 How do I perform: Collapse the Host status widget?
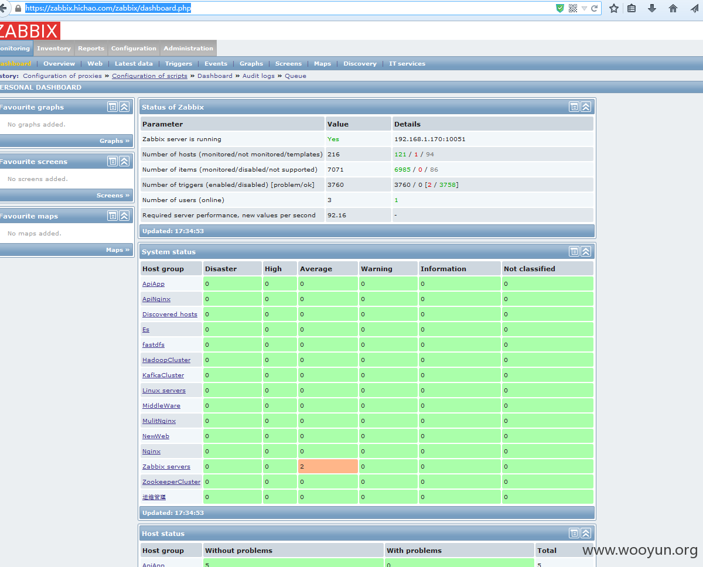point(586,533)
